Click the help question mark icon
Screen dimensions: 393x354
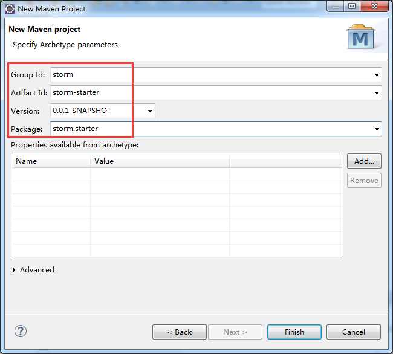[x=21, y=331]
